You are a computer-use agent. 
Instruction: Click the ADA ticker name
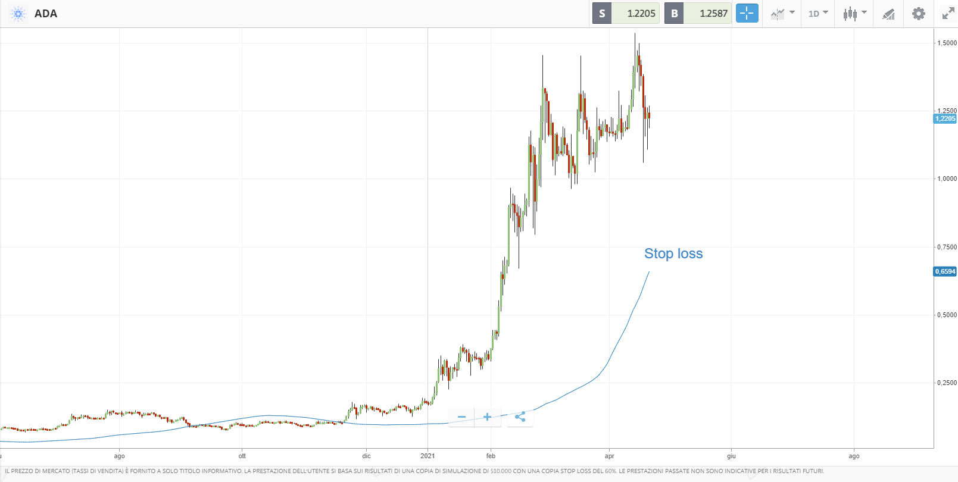point(46,14)
